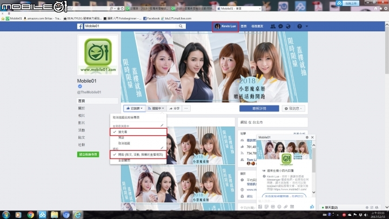
Task: Click the 瞭解詳情 blue button
Action: click(259, 109)
